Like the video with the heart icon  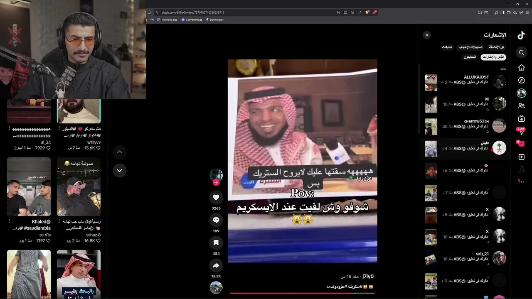tap(216, 197)
